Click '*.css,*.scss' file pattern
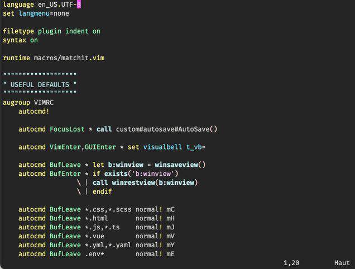The image size is (355, 269). click(108, 209)
